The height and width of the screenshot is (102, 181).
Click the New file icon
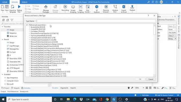point(3,7)
